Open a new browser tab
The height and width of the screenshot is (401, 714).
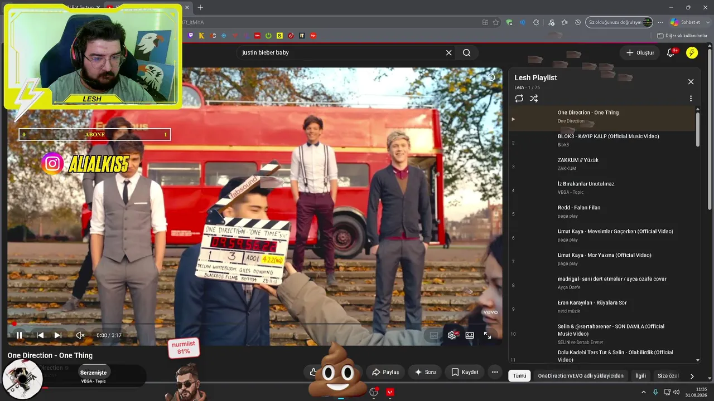(200, 7)
